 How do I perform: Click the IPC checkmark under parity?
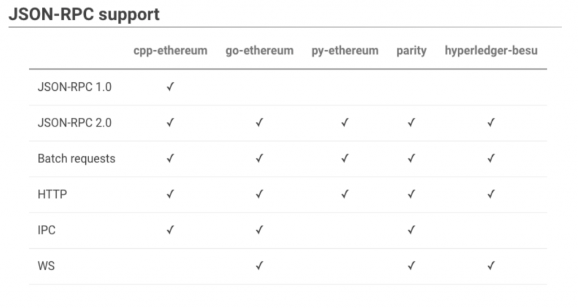[411, 230]
